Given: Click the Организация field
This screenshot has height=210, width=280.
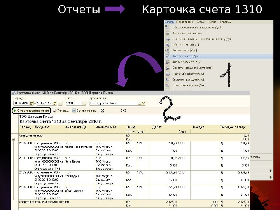Looking at the screenshot, I should point(114,103).
